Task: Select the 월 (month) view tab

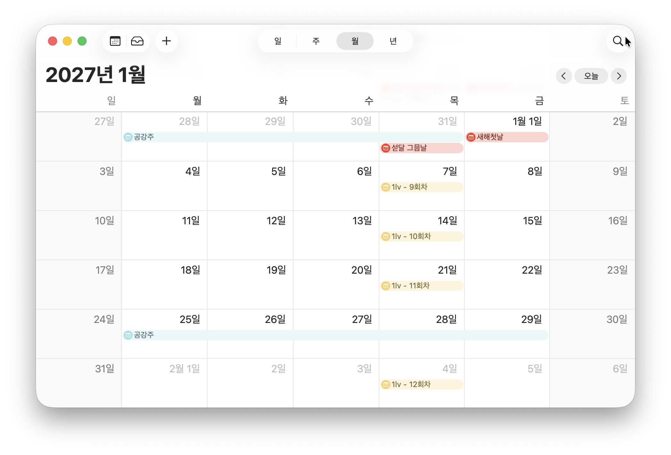Action: click(x=355, y=41)
